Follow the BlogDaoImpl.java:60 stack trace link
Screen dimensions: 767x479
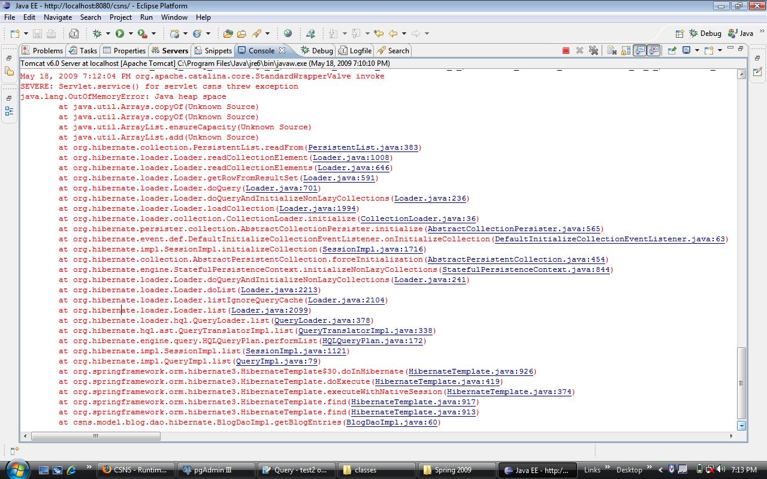pyautogui.click(x=391, y=422)
